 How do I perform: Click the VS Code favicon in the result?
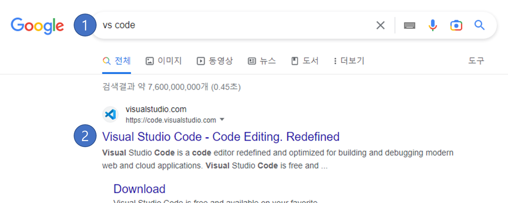pyautogui.click(x=110, y=114)
